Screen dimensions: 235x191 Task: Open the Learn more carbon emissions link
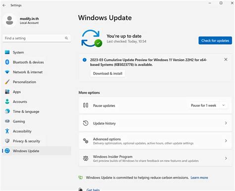tap(199, 178)
